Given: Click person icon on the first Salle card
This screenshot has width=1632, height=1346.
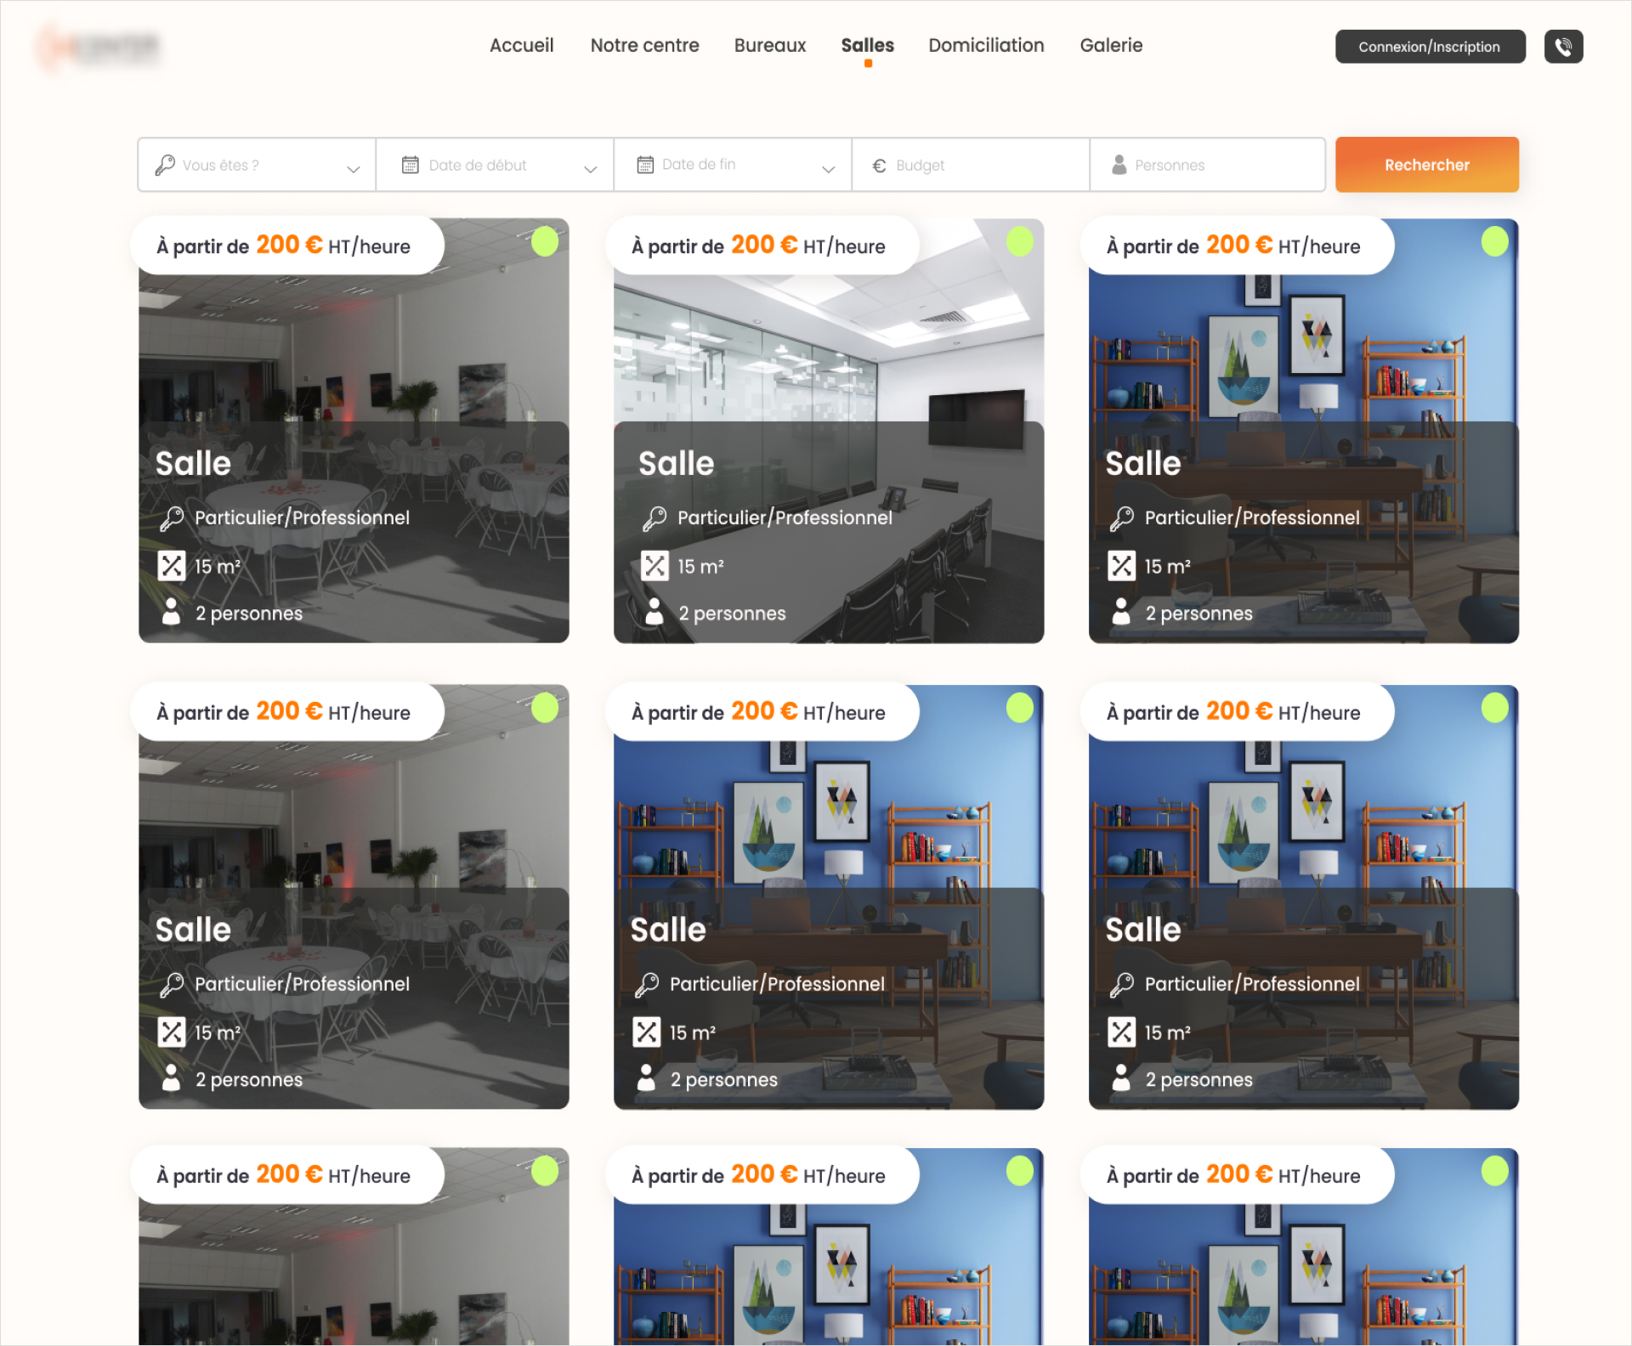Looking at the screenshot, I should [172, 612].
